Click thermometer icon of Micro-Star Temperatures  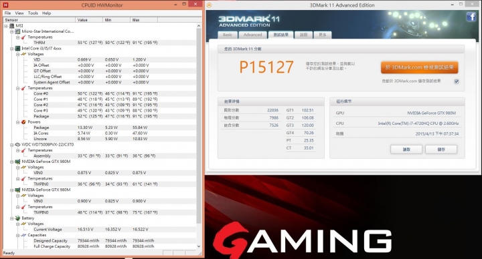point(23,37)
